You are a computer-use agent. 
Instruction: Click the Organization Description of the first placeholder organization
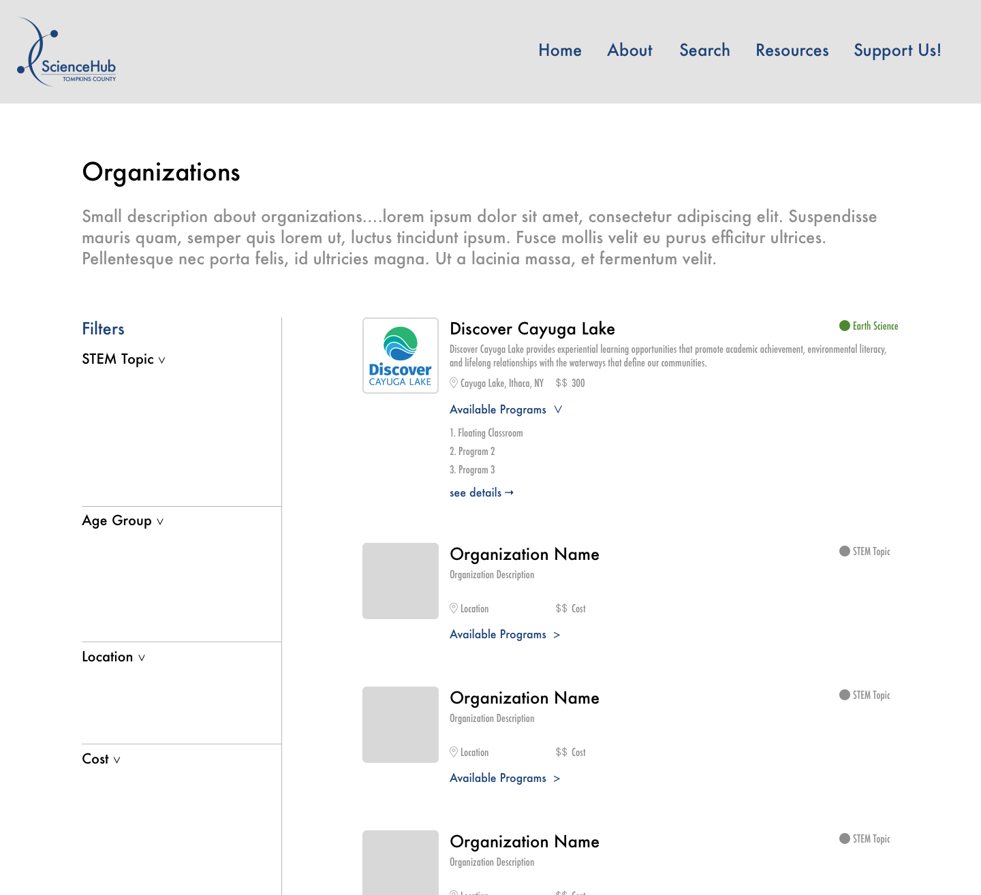pos(492,575)
